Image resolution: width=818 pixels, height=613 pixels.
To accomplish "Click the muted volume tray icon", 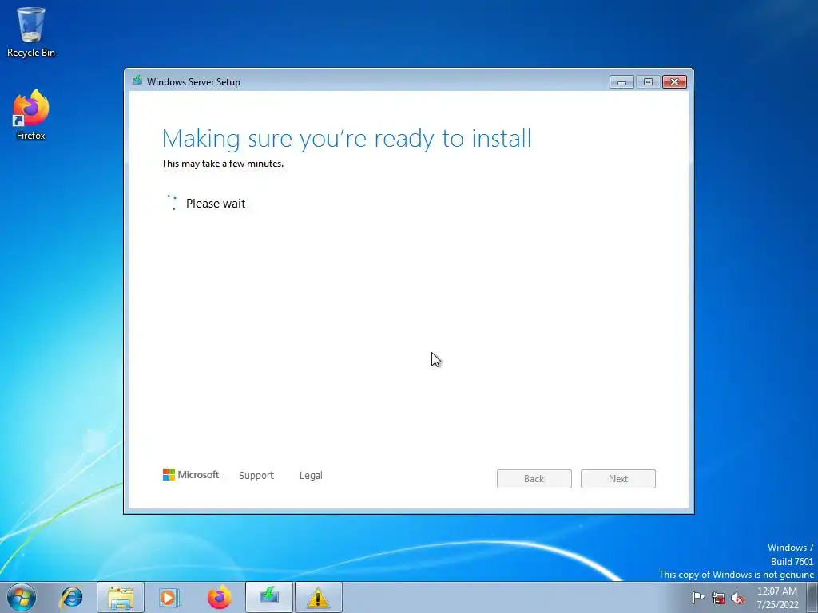I will tap(737, 598).
